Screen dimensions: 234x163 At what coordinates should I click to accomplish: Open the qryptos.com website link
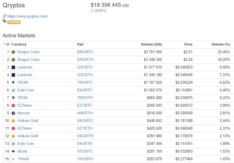pyautogui.click(x=27, y=16)
